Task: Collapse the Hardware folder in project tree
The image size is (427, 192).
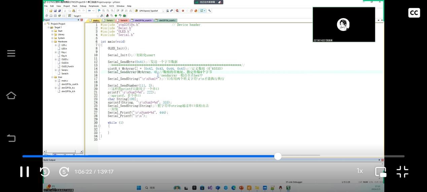Action: click(52, 42)
